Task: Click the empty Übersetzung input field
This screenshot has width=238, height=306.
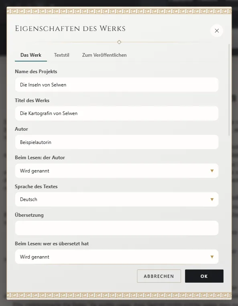Action: [x=117, y=228]
